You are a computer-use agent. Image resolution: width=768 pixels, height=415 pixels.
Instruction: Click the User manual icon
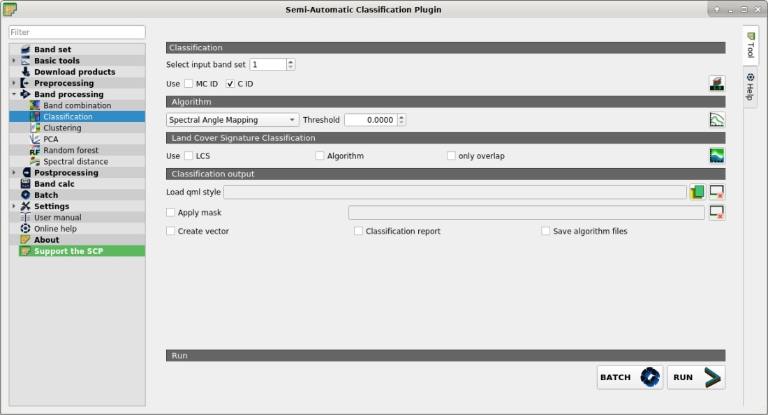click(25, 218)
